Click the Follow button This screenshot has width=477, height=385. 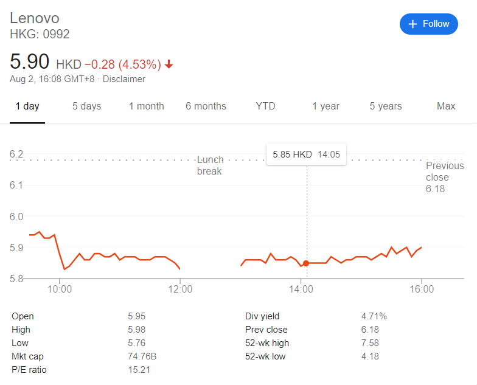[428, 24]
